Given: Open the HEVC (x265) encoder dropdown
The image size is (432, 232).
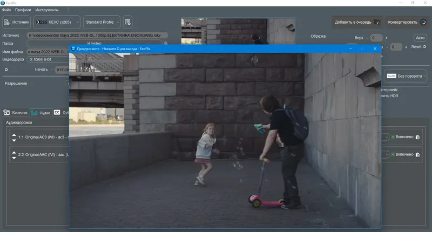Looking at the screenshot, I should click(57, 22).
